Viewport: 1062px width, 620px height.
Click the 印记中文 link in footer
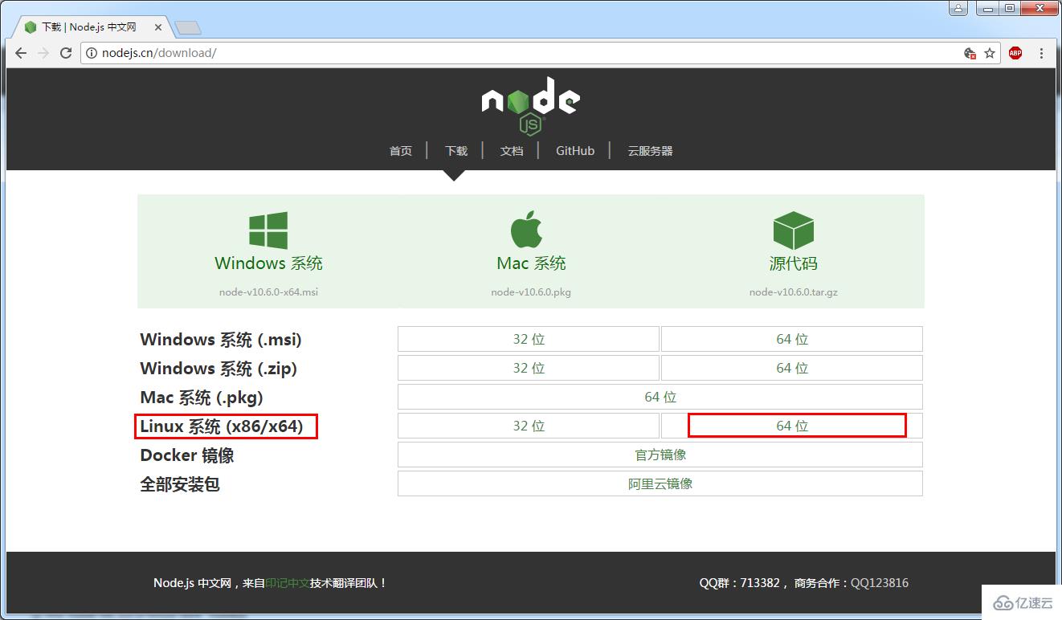tap(286, 583)
